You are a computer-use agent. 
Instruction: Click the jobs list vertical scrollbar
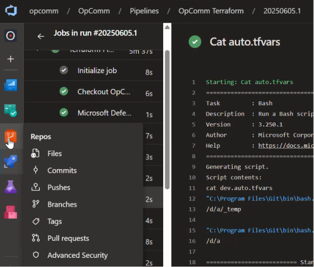168,119
